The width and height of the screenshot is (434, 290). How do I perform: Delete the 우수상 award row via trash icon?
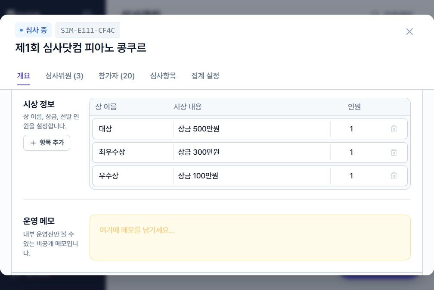click(x=394, y=176)
